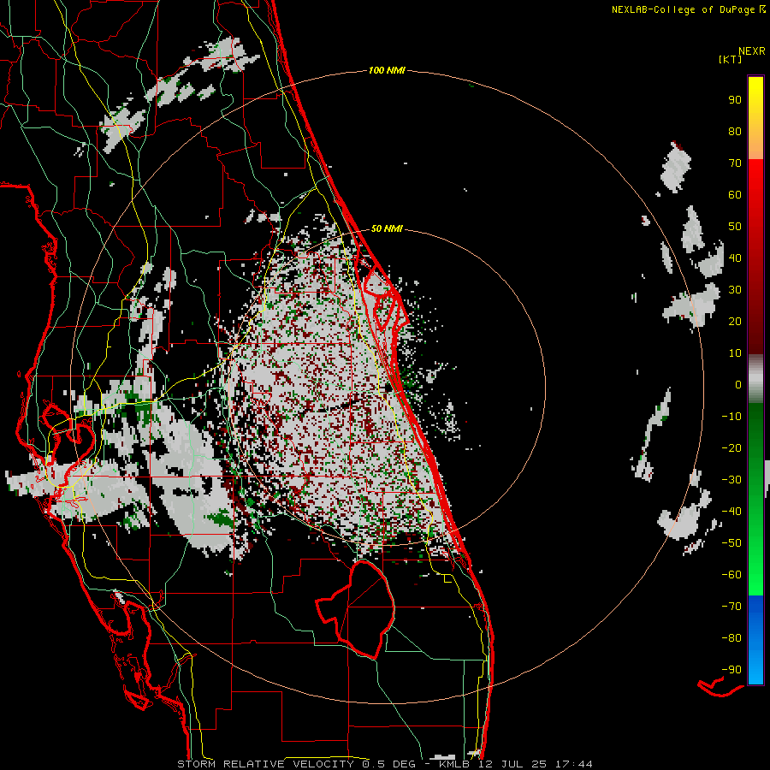Click the [KT] units label above the color bar
This screenshot has width=770, height=770.
[731, 59]
